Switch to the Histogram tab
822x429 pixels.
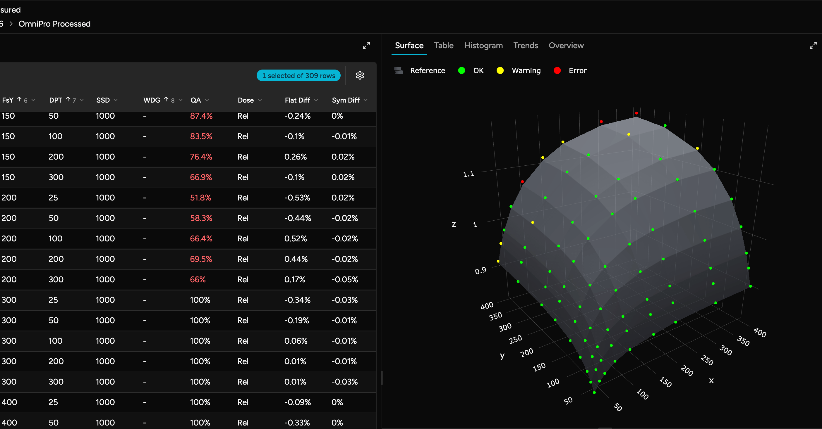pyautogui.click(x=483, y=46)
